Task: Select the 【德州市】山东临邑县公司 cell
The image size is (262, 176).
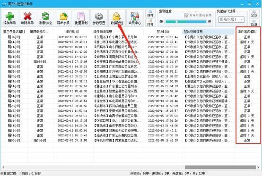Action: 118,96
